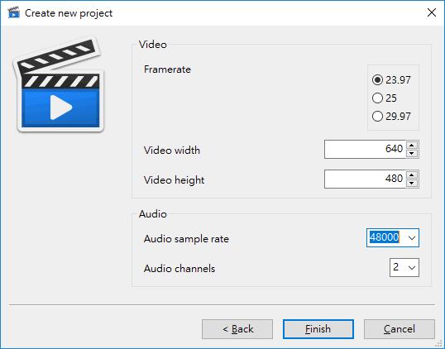Select the 23.97 framerate option
The width and height of the screenshot is (445, 349).
click(391, 80)
